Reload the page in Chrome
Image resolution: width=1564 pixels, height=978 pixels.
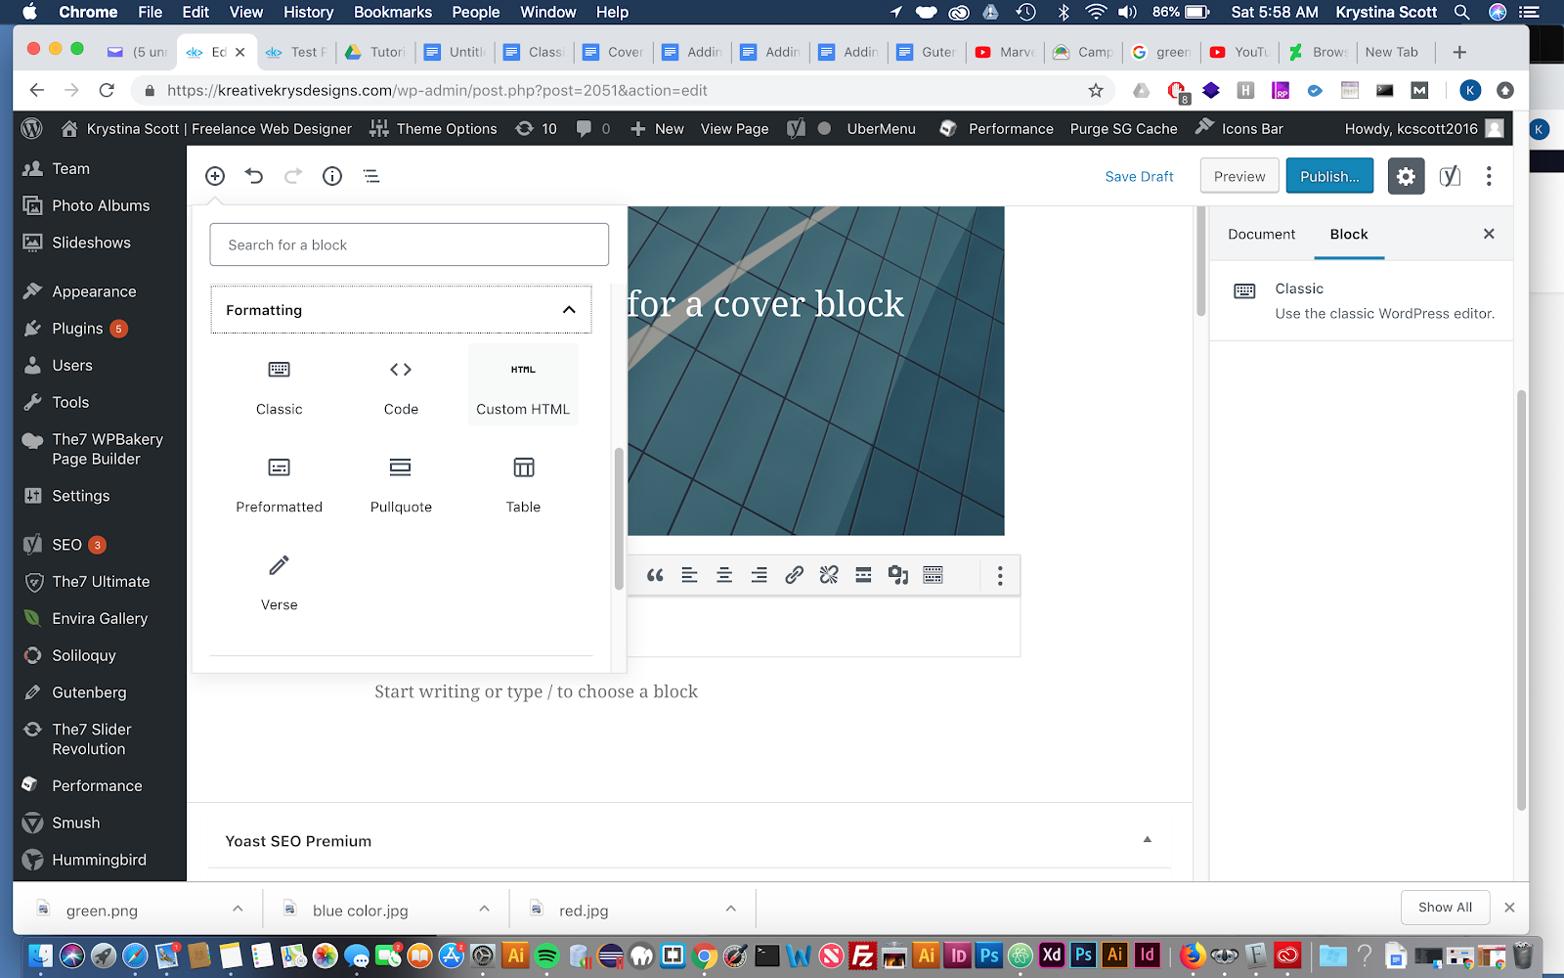pos(107,90)
